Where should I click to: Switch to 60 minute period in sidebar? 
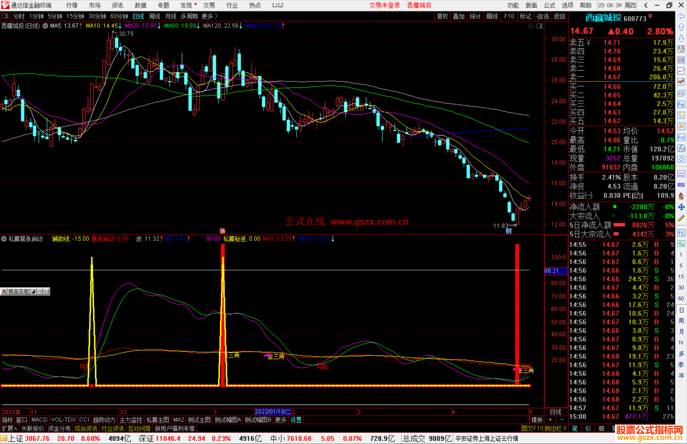[681, 299]
